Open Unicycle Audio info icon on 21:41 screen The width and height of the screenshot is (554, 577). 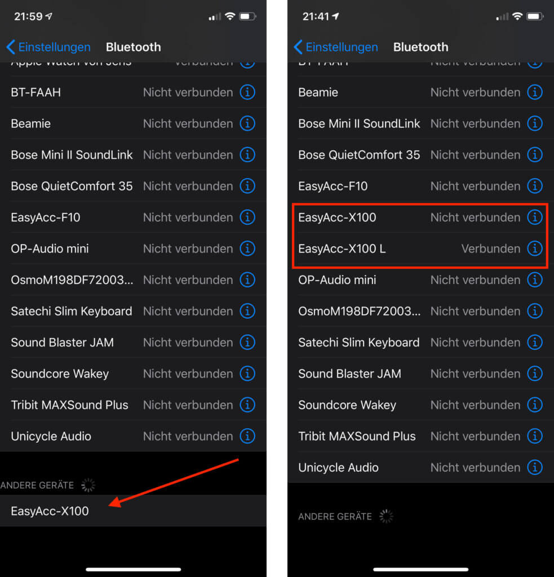535,467
